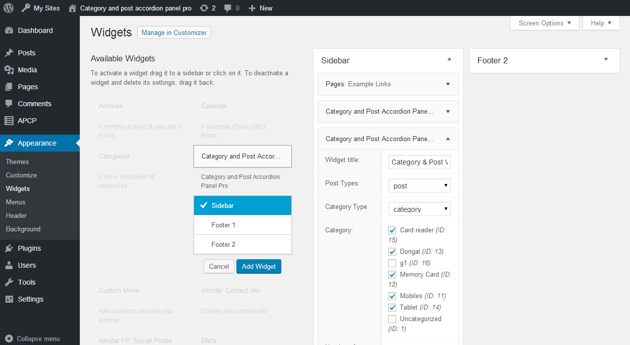Click Manage in Customizer button
Screen dimensions: 630x345
tap(174, 32)
